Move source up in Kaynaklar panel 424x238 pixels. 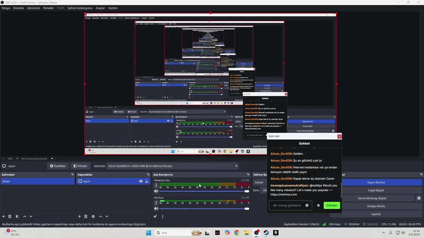[x=101, y=217]
